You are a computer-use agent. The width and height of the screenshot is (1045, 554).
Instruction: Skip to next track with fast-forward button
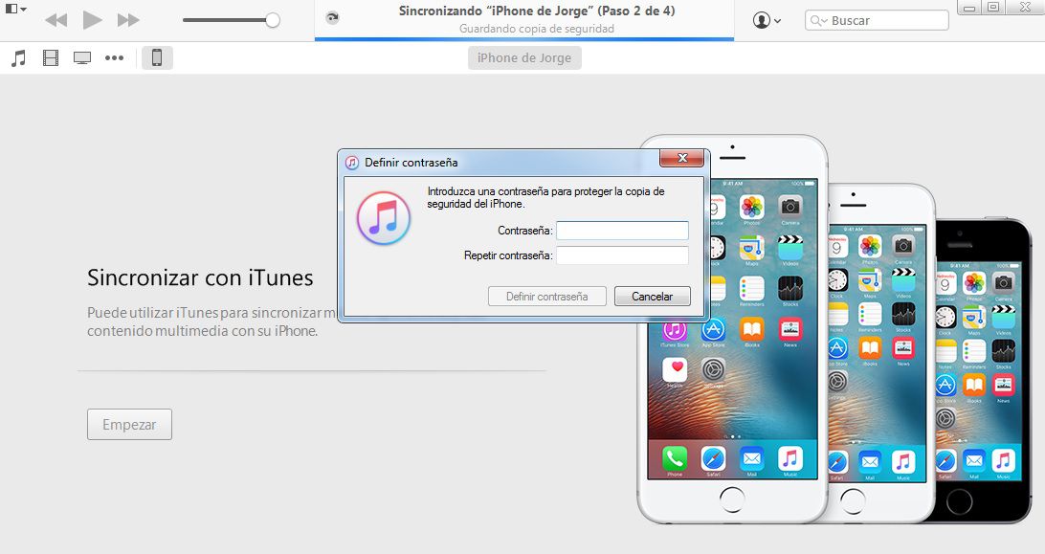(128, 20)
